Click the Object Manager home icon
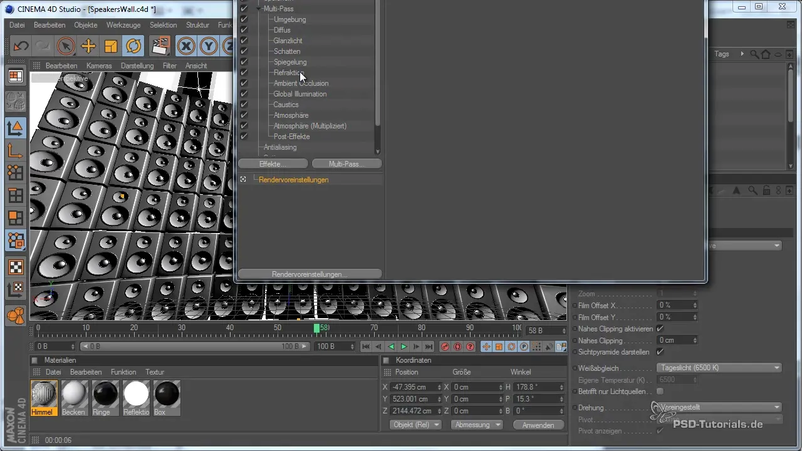The width and height of the screenshot is (802, 451). pyautogui.click(x=766, y=54)
